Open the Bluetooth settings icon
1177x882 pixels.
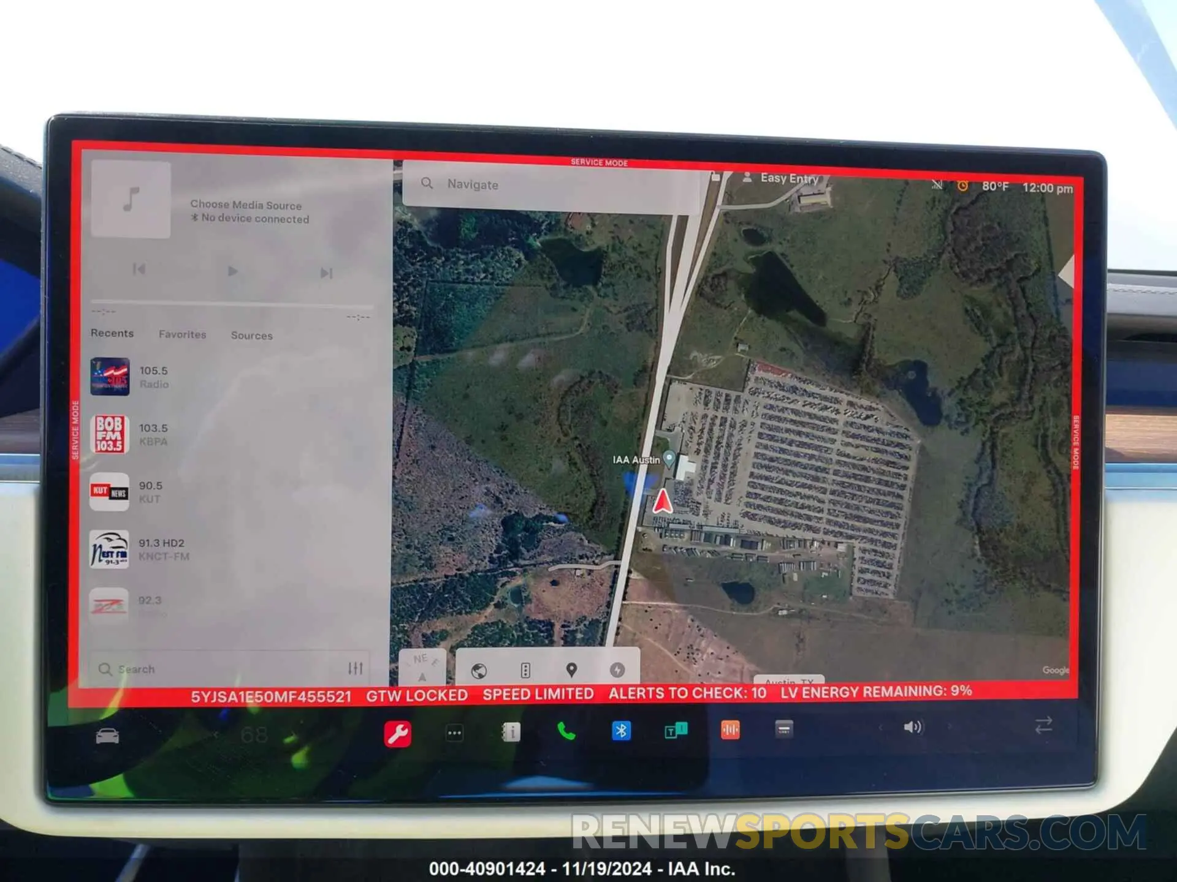[621, 730]
